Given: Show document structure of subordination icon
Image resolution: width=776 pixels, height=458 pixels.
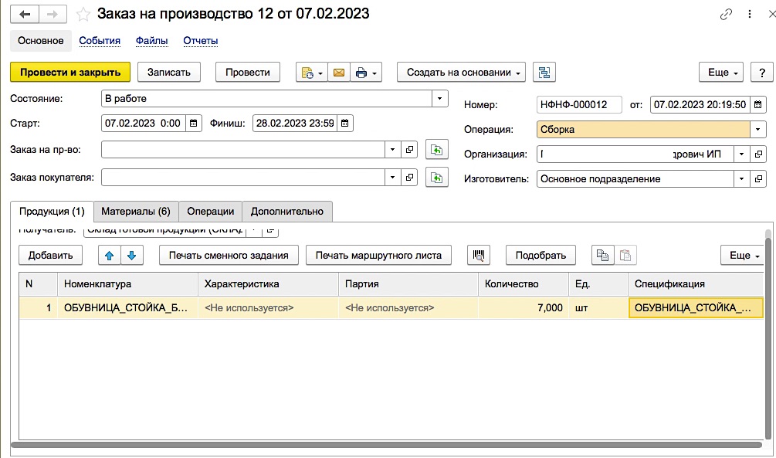Looking at the screenshot, I should (x=544, y=73).
